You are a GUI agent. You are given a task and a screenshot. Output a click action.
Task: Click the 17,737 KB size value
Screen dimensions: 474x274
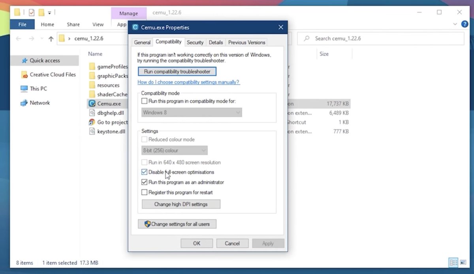(x=337, y=104)
